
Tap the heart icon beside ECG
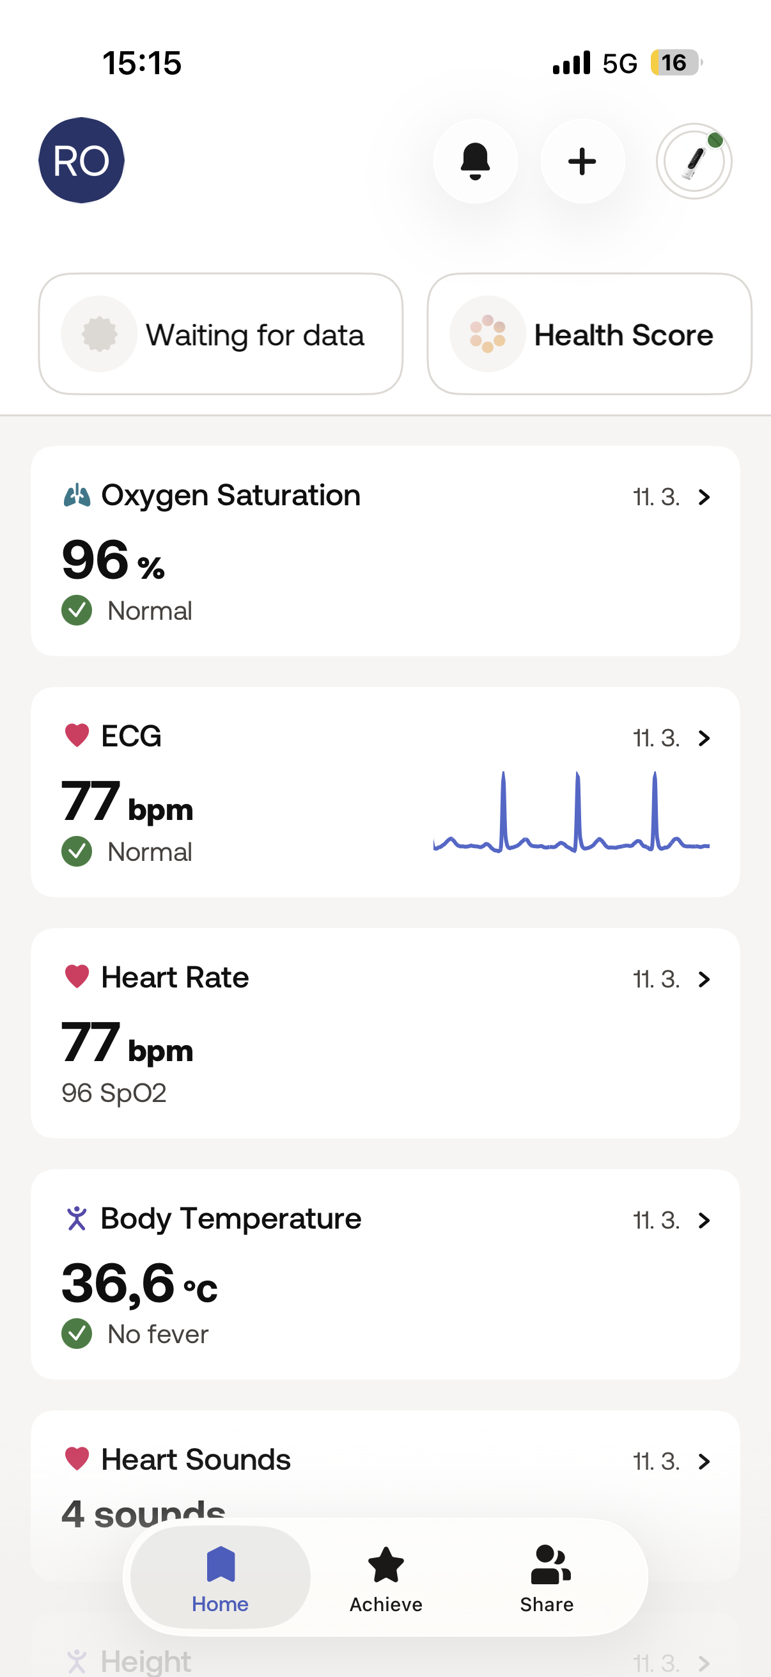[77, 736]
